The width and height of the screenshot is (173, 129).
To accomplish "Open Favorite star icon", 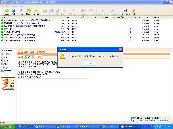I will click(36, 11).
